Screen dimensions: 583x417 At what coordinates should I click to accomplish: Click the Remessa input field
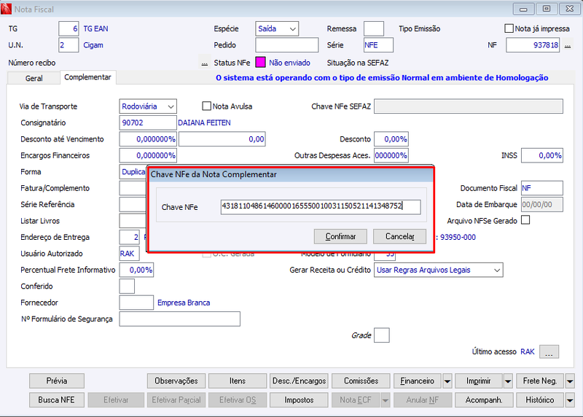[x=374, y=28]
